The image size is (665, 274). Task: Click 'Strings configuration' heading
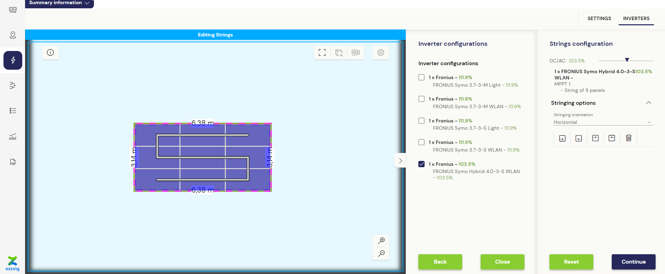coord(581,44)
